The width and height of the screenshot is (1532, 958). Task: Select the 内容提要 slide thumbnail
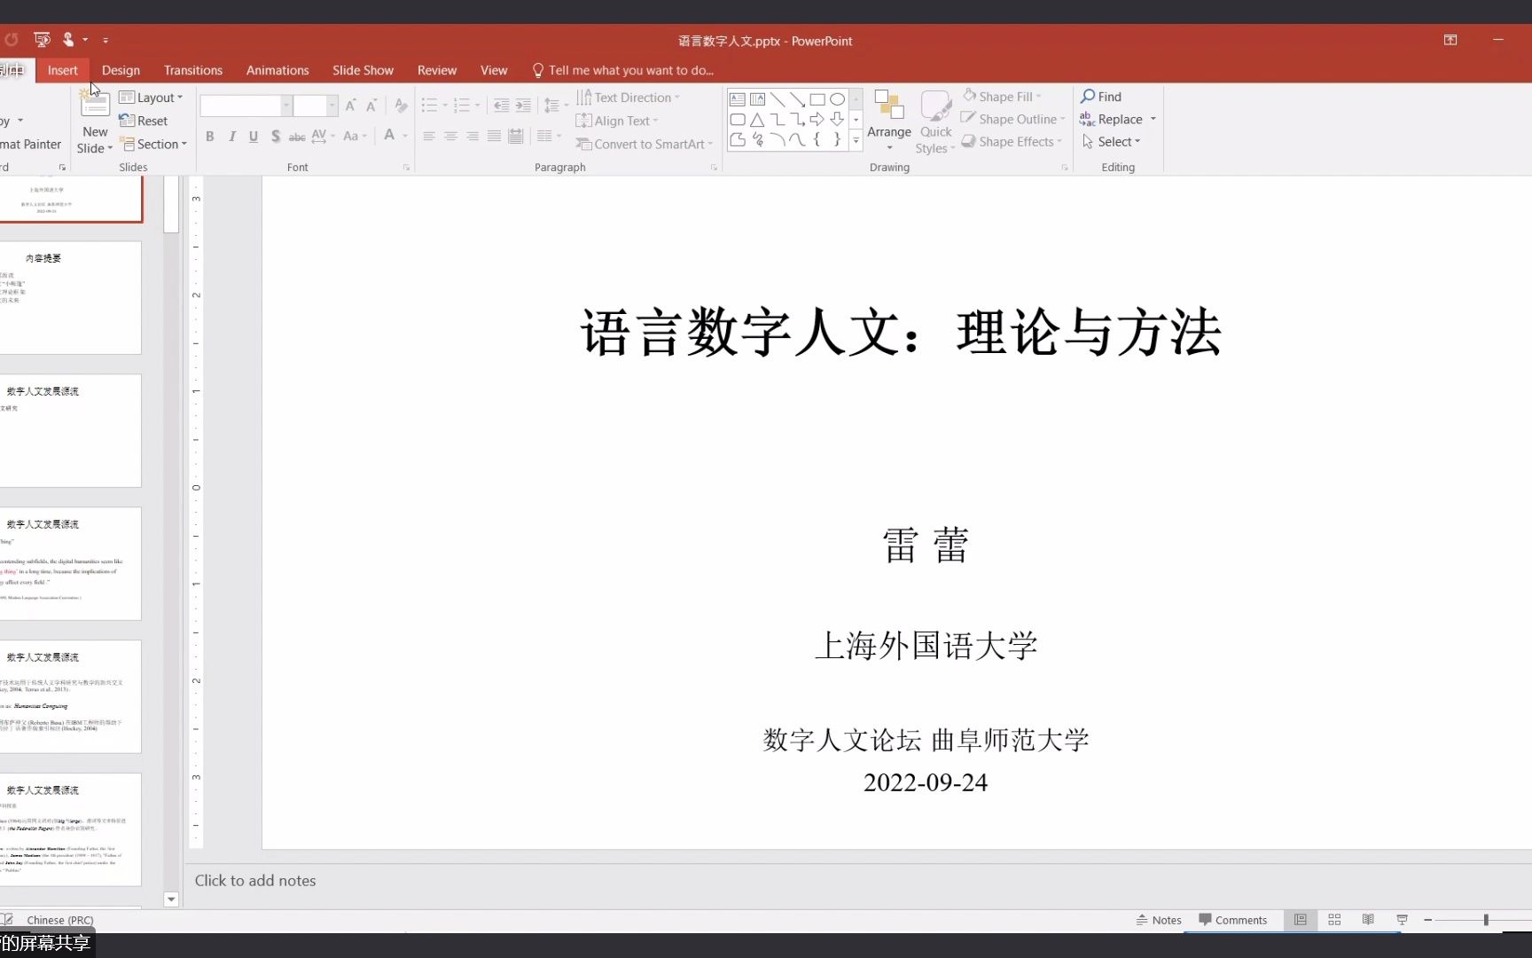pyautogui.click(x=71, y=298)
